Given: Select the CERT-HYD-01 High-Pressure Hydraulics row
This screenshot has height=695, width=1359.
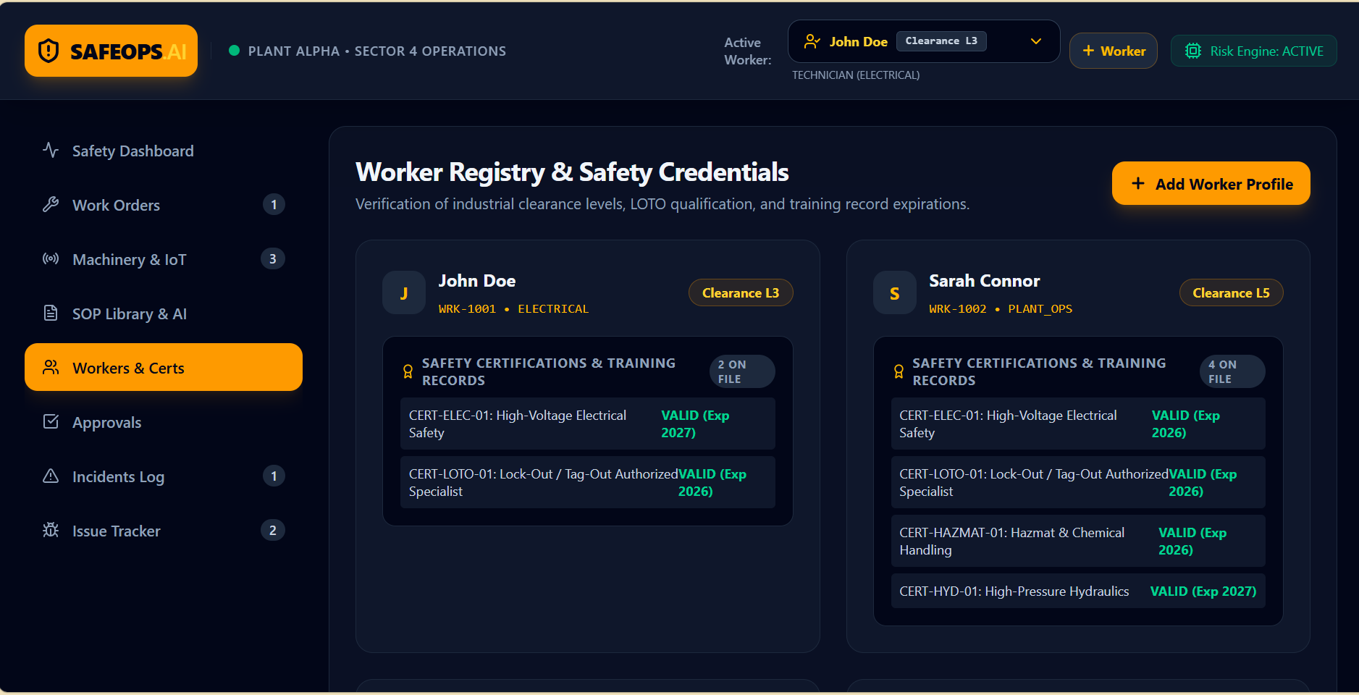Looking at the screenshot, I should (1078, 591).
